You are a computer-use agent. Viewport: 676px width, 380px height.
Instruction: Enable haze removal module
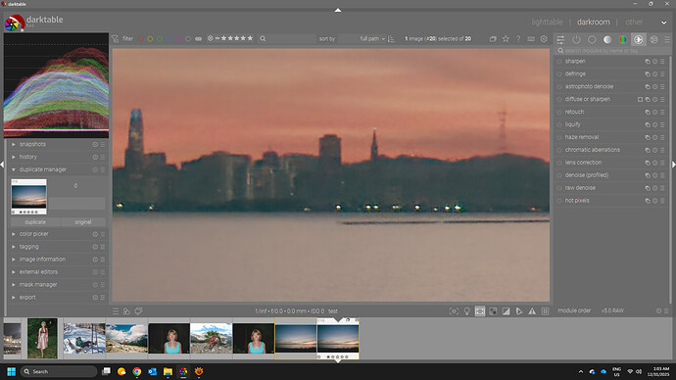[x=559, y=137]
